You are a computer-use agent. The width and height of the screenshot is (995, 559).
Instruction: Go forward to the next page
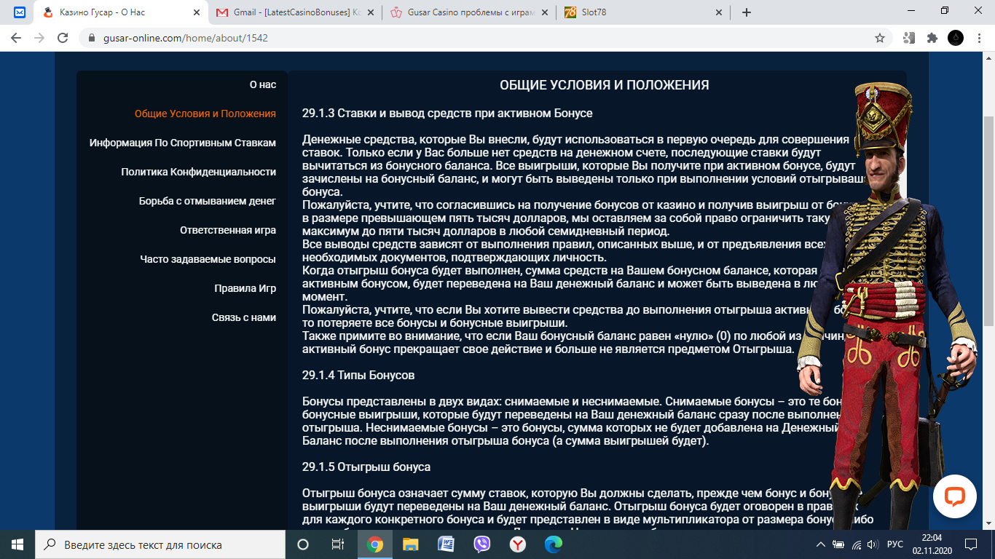pyautogui.click(x=39, y=38)
